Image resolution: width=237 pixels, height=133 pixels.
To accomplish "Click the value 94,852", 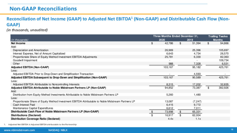I will coord(169,88).
